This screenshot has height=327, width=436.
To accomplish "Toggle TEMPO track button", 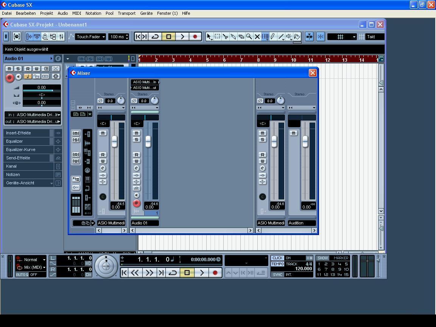I will coord(277,264).
